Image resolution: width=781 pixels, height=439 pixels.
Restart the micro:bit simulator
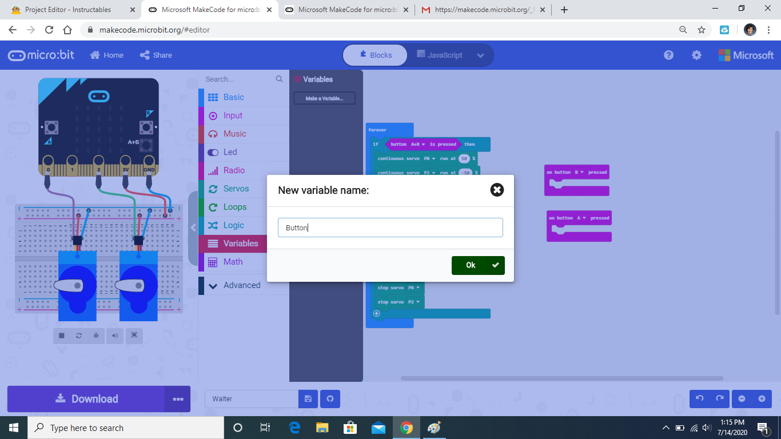point(79,336)
